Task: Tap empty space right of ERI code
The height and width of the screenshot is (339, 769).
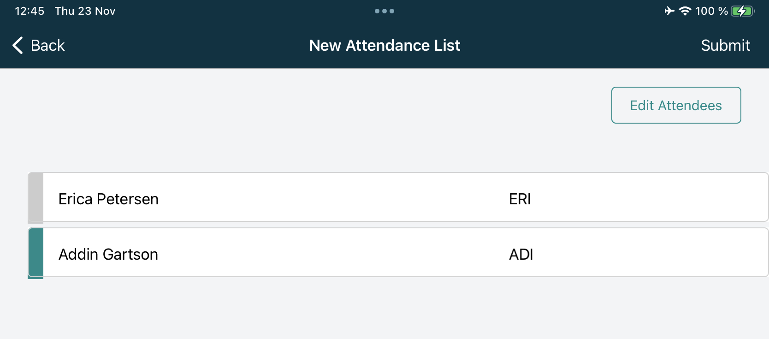Action: coord(645,199)
